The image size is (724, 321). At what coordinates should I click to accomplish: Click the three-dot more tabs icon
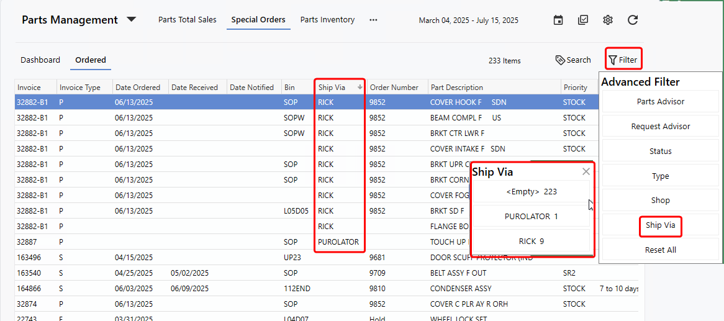click(x=373, y=20)
